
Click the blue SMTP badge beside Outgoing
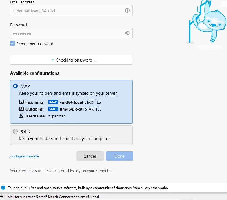[53, 109]
